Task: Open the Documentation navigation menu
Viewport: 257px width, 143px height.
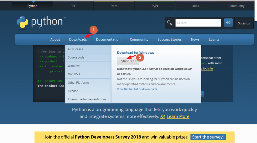Action: pyautogui.click(x=108, y=39)
